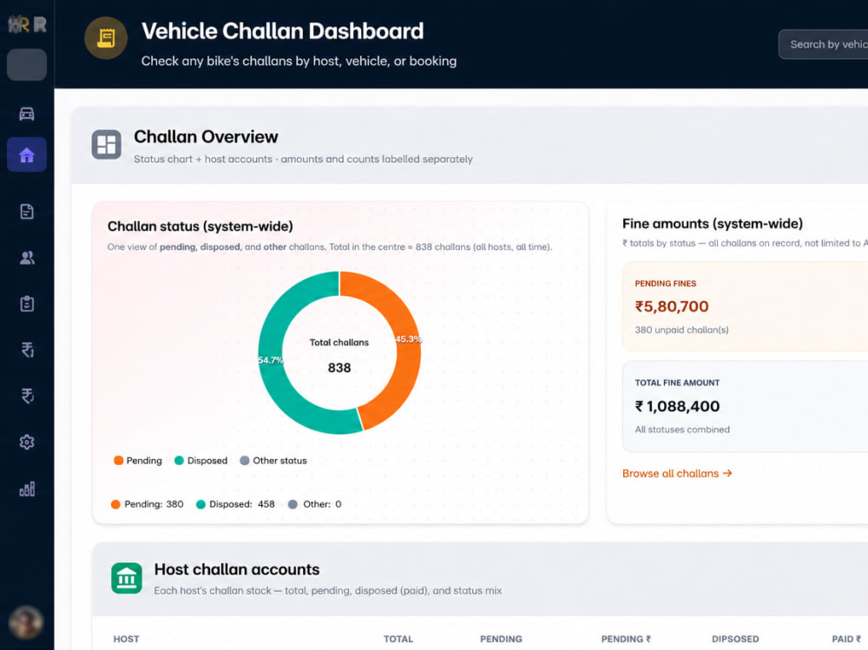Image resolution: width=868 pixels, height=650 pixels.
Task: Click the Challan Overview grid icon
Action: point(106,145)
